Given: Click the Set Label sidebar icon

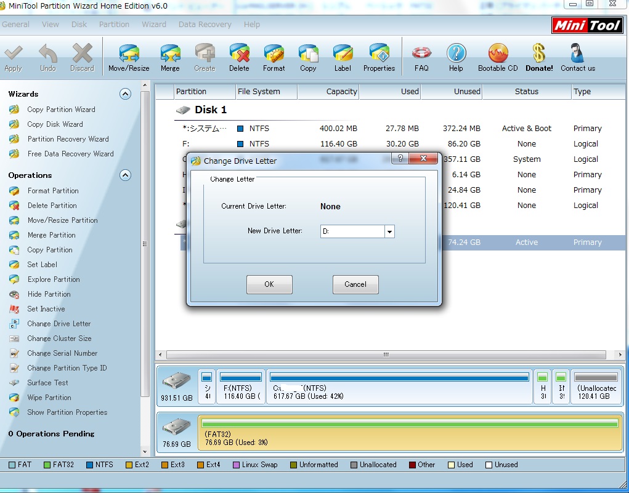Looking at the screenshot, I should [14, 265].
